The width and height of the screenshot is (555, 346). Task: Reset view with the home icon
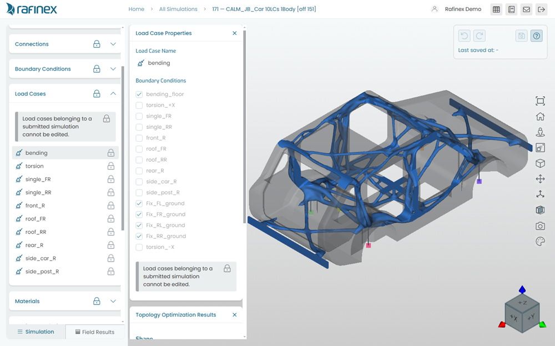coord(540,117)
